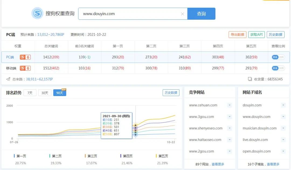Click 收录量 value 68万6345
The height and width of the screenshot is (170, 291).
[275, 79]
